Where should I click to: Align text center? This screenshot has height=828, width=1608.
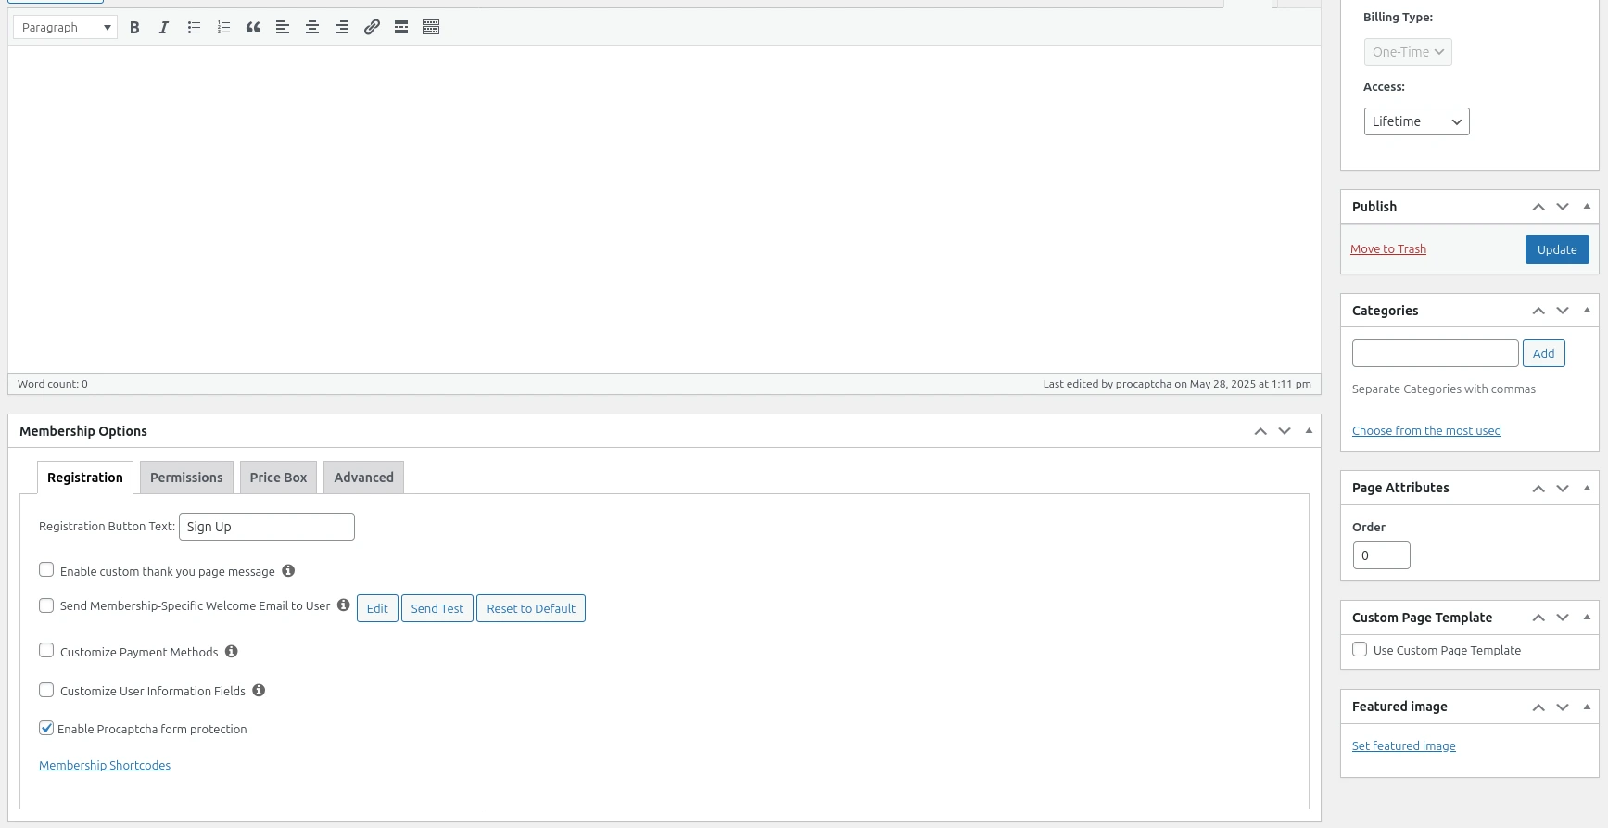[312, 28]
